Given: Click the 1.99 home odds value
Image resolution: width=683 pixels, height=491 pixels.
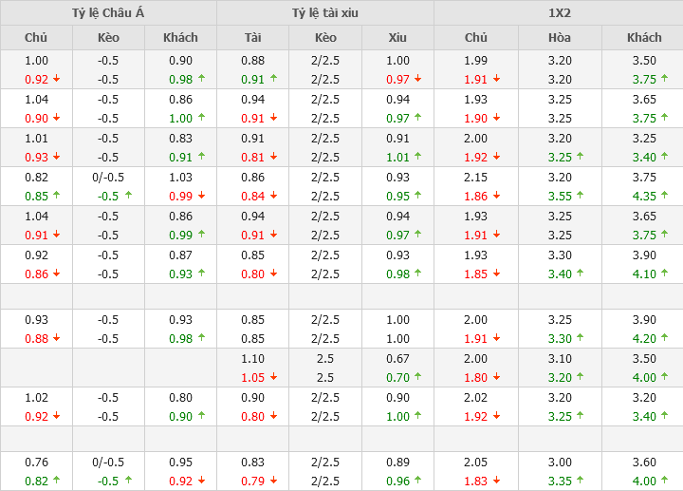Looking at the screenshot, I should tap(476, 60).
